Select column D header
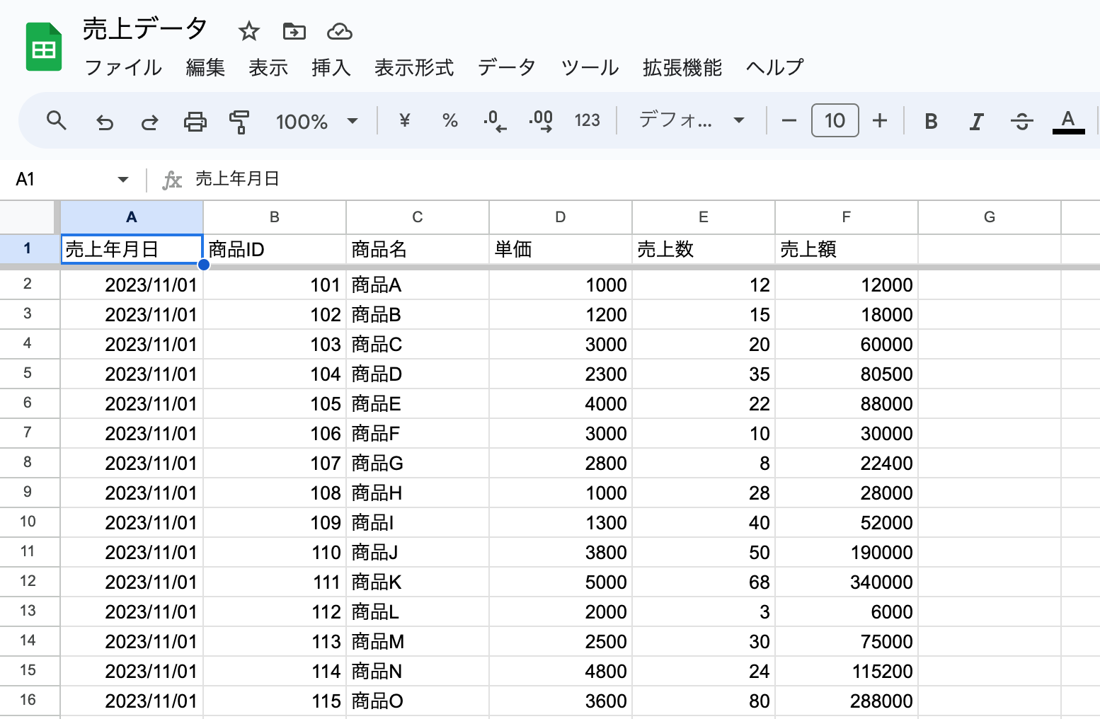 point(561,217)
